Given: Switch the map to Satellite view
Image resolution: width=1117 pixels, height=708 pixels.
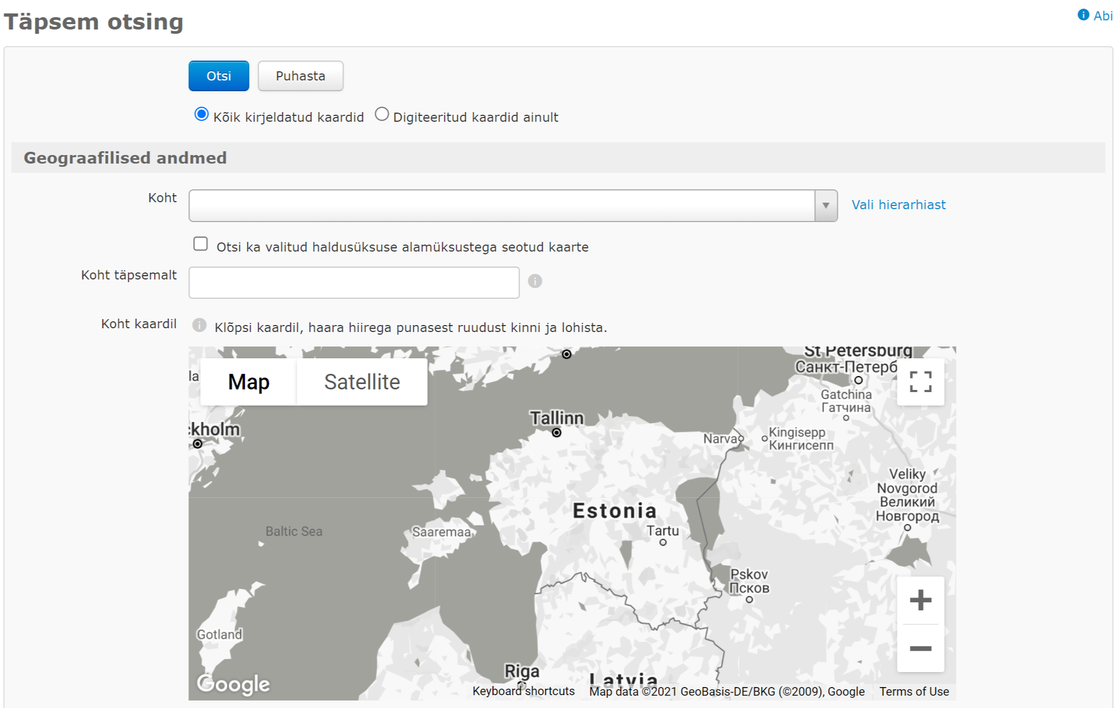Looking at the screenshot, I should (x=362, y=382).
